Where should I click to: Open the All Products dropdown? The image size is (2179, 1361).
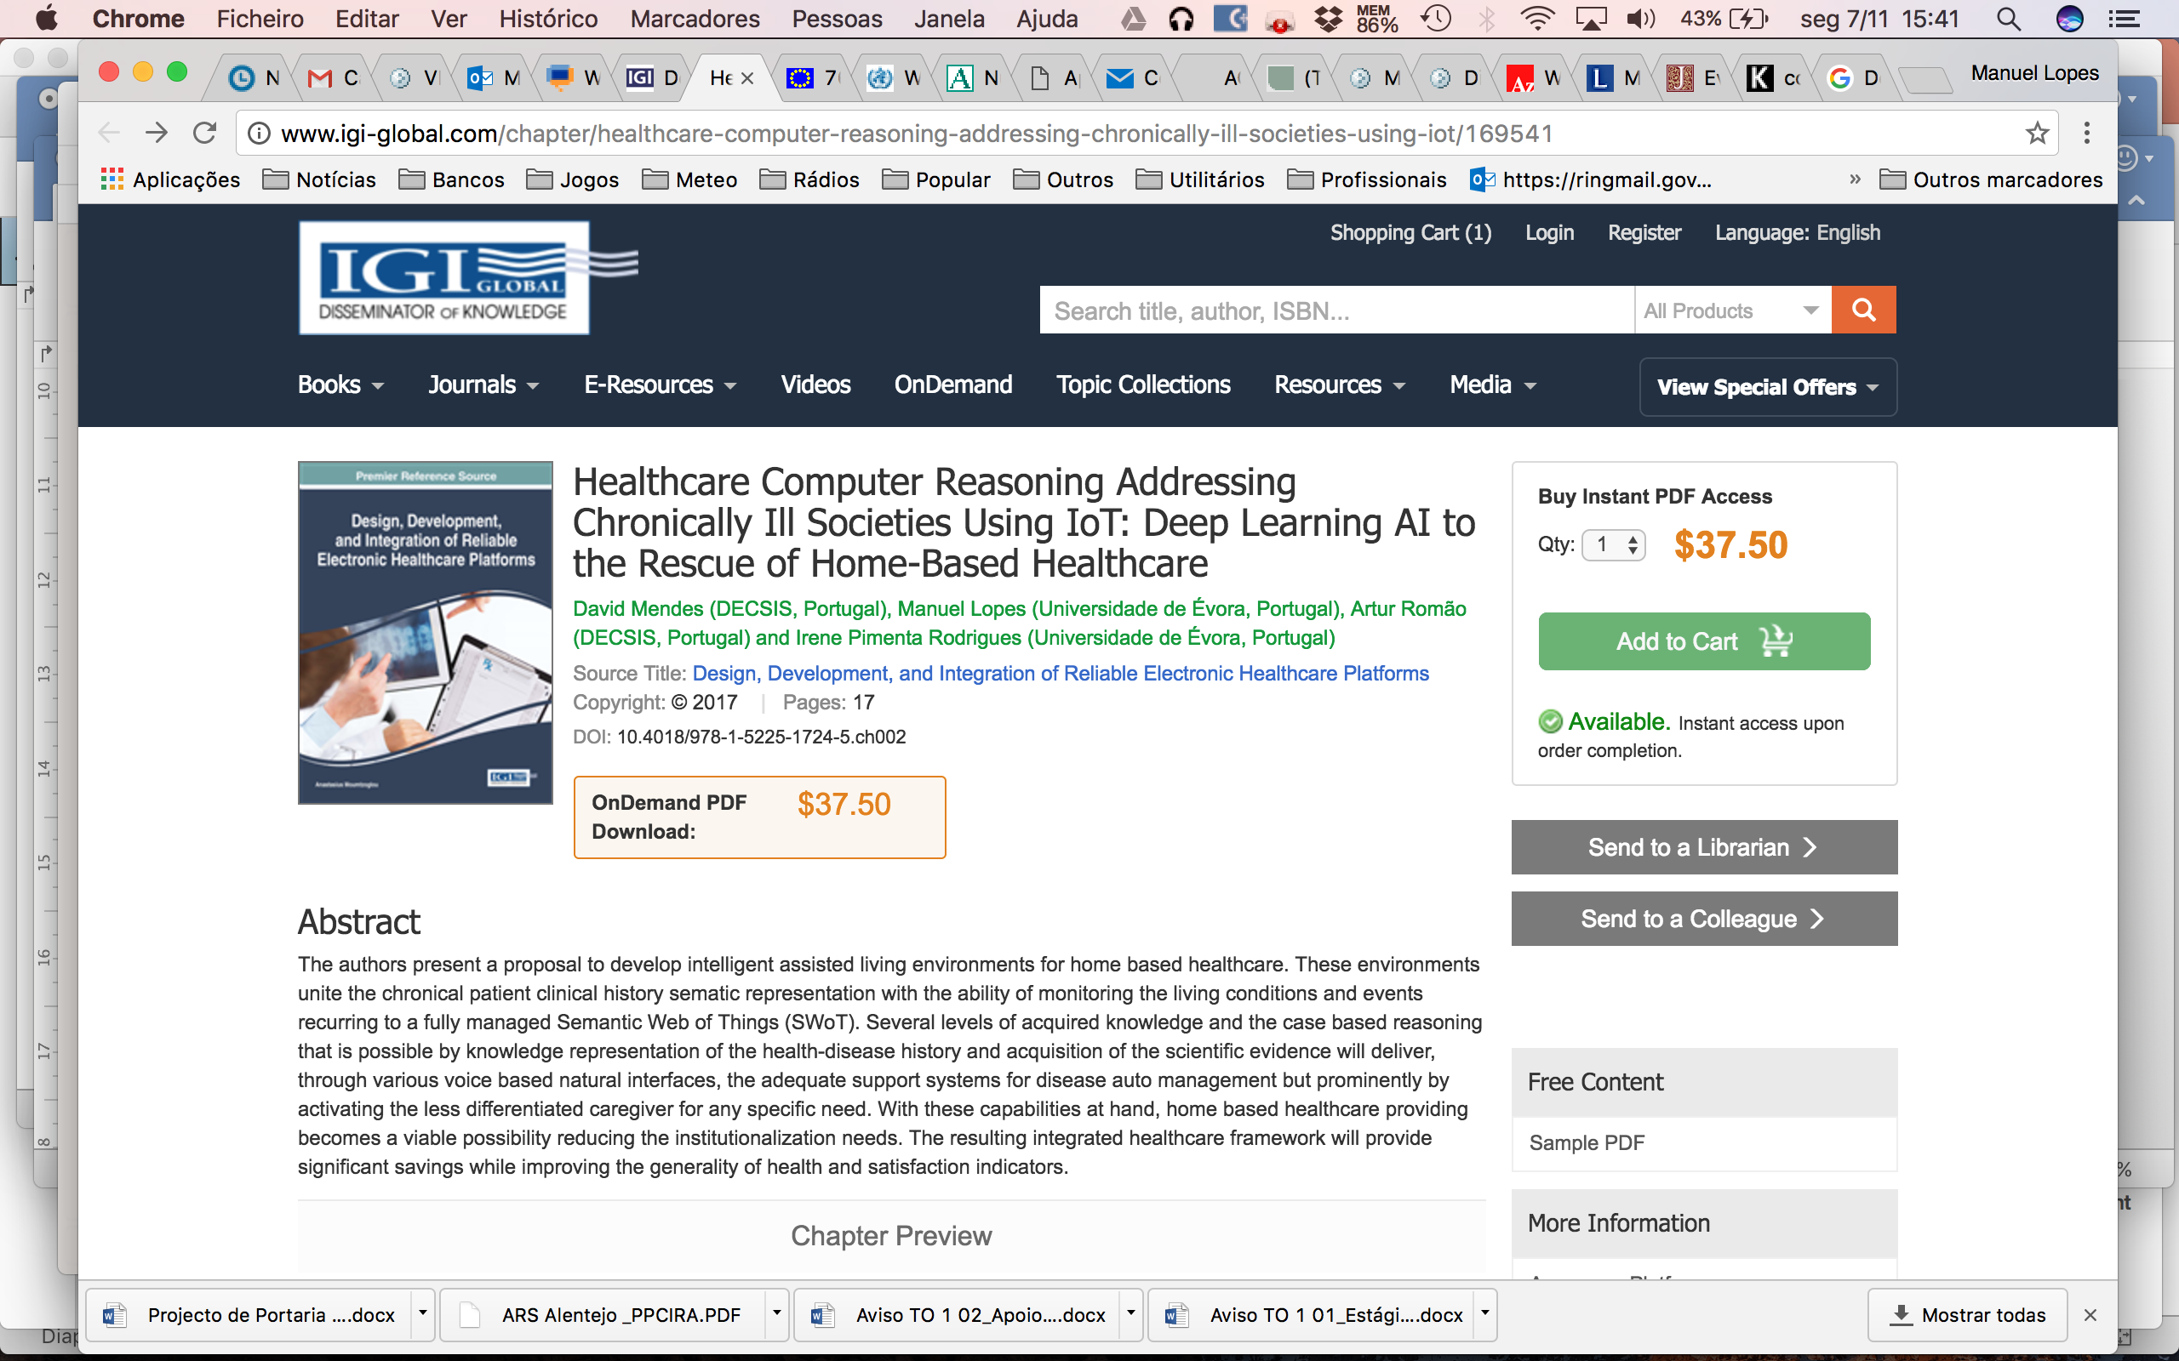pyautogui.click(x=1730, y=310)
